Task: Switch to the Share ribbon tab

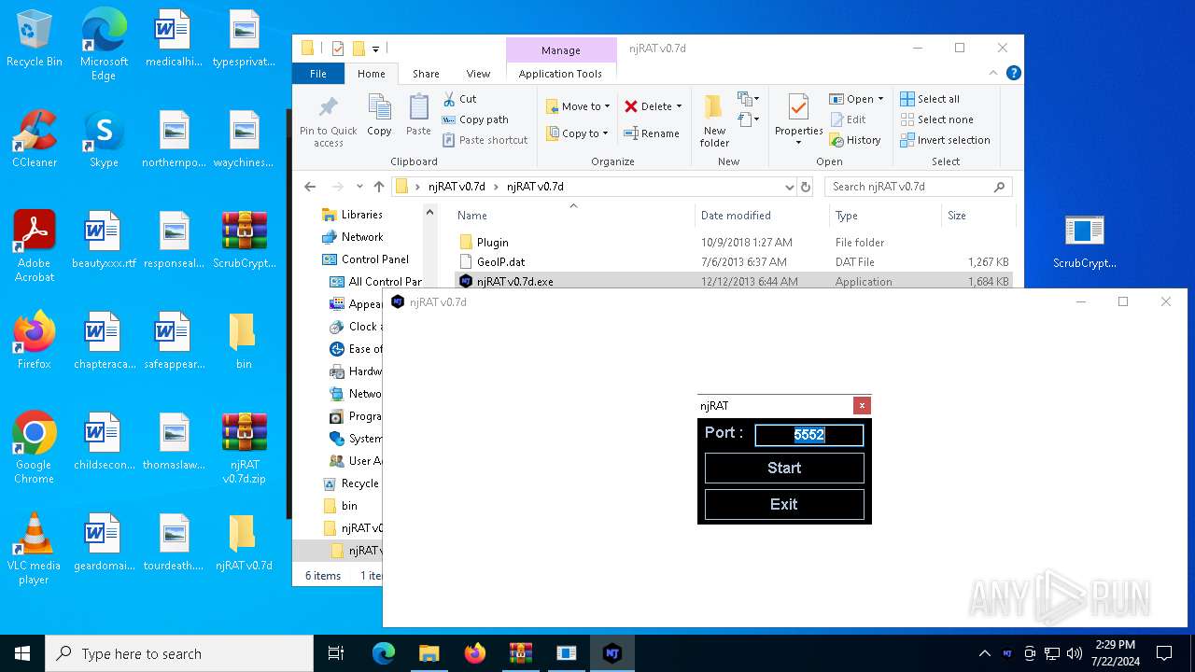Action: coord(426,74)
